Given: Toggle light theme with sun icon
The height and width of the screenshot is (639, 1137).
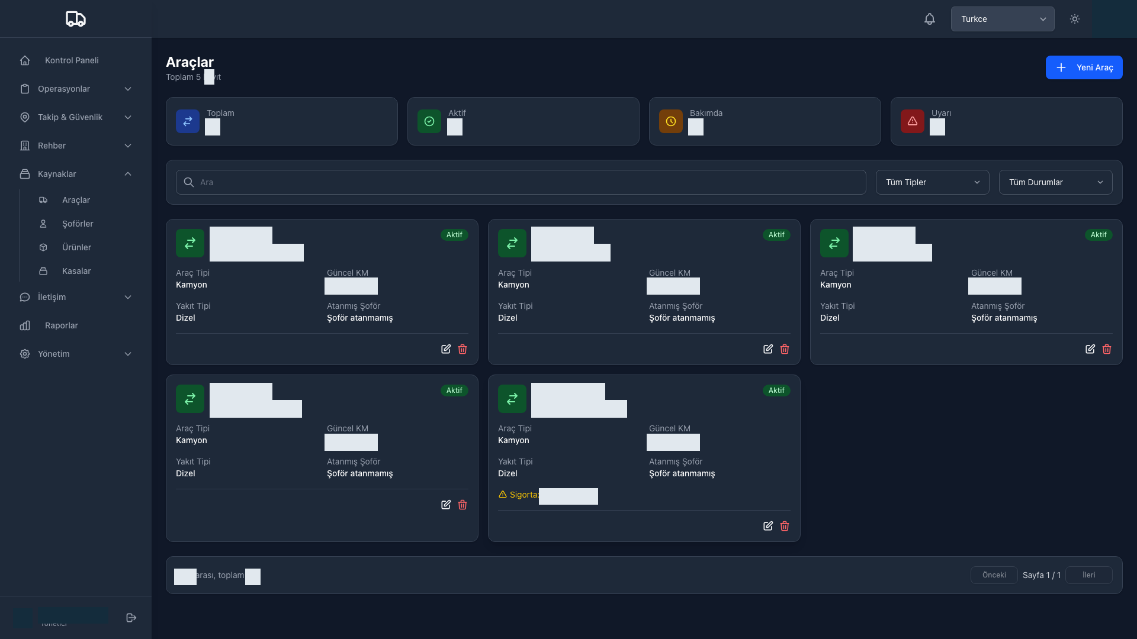Looking at the screenshot, I should (1075, 19).
